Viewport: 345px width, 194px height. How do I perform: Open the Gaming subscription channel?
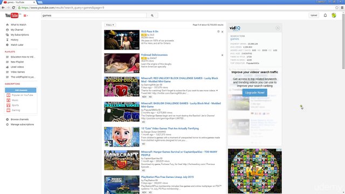(x=16, y=110)
